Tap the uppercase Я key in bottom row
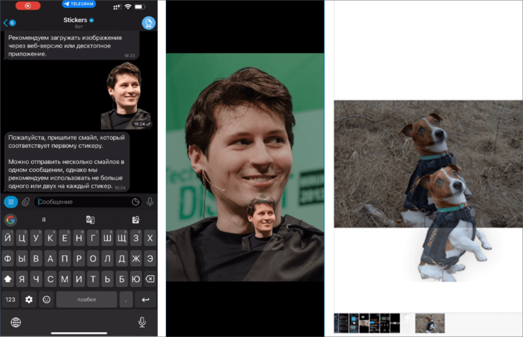Screen dimensions: 523x337 tap(22, 279)
